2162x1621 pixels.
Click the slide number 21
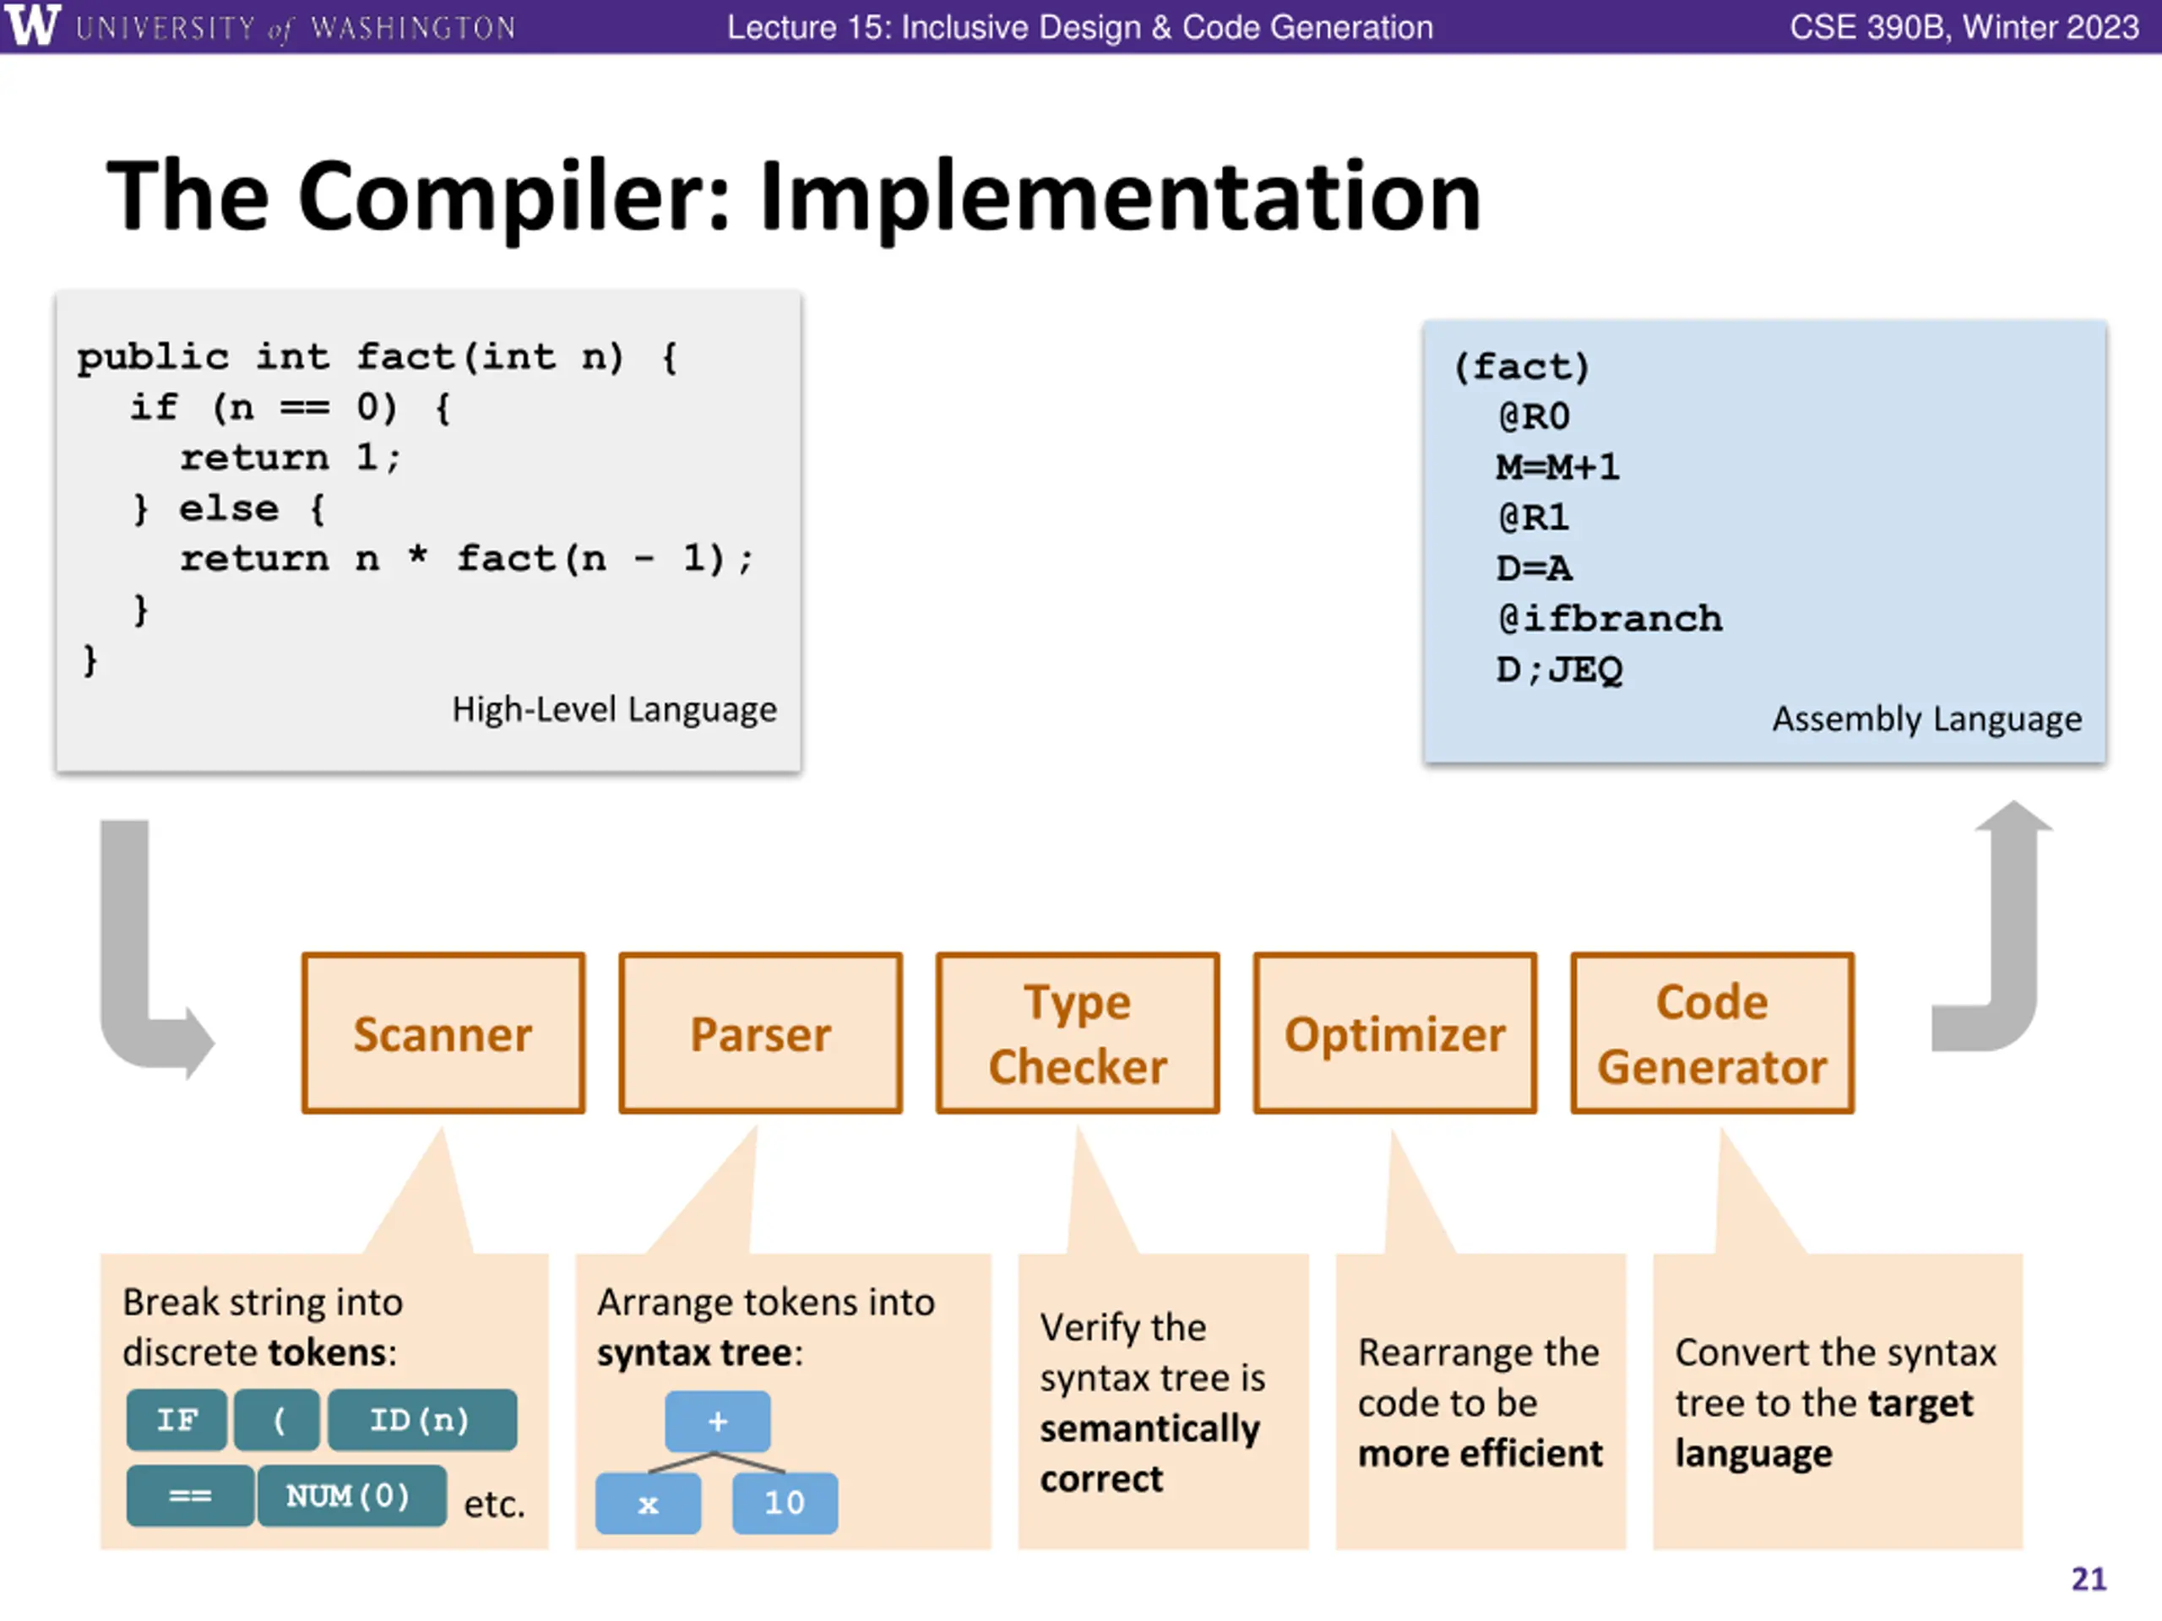(2089, 1579)
